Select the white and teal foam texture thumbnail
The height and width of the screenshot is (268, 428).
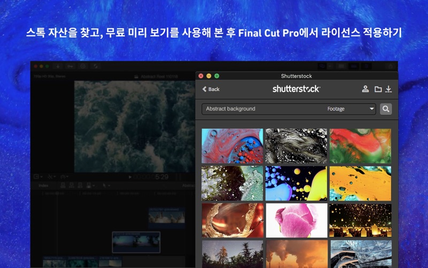pyautogui.click(x=232, y=183)
